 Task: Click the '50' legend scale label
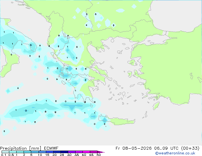[98, 155]
